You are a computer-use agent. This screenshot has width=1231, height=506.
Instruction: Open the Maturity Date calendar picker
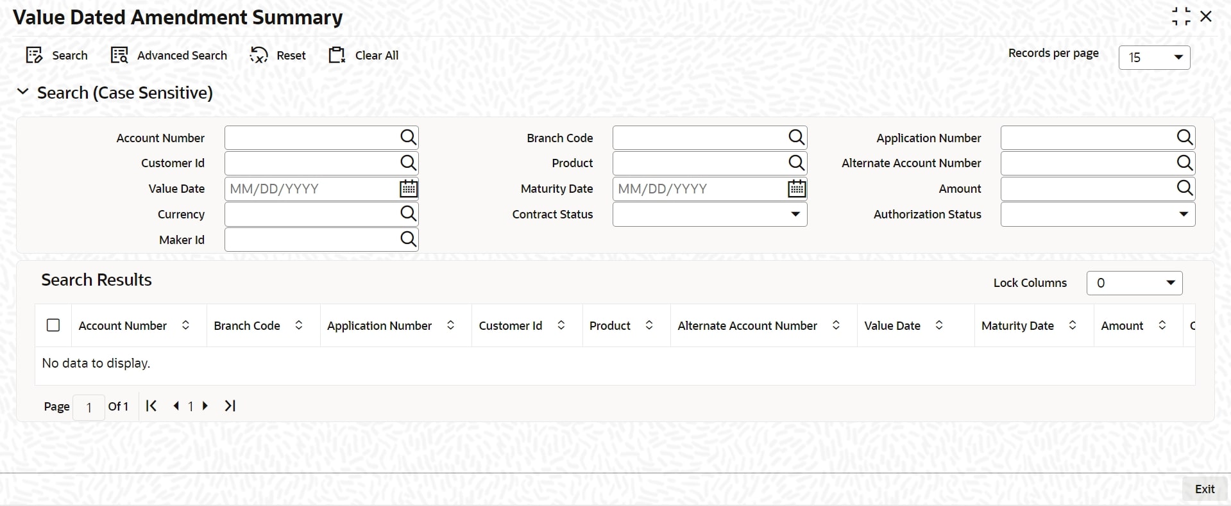(x=797, y=188)
